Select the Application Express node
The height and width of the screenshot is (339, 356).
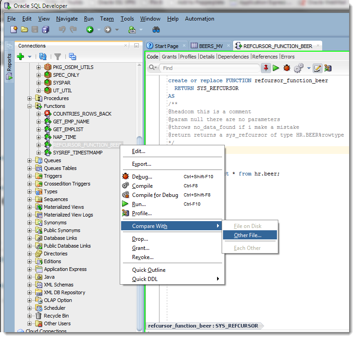coord(65,270)
